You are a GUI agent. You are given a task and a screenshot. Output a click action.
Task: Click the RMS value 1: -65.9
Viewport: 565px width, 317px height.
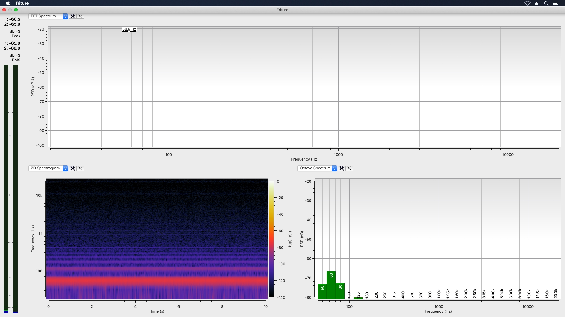click(x=12, y=43)
